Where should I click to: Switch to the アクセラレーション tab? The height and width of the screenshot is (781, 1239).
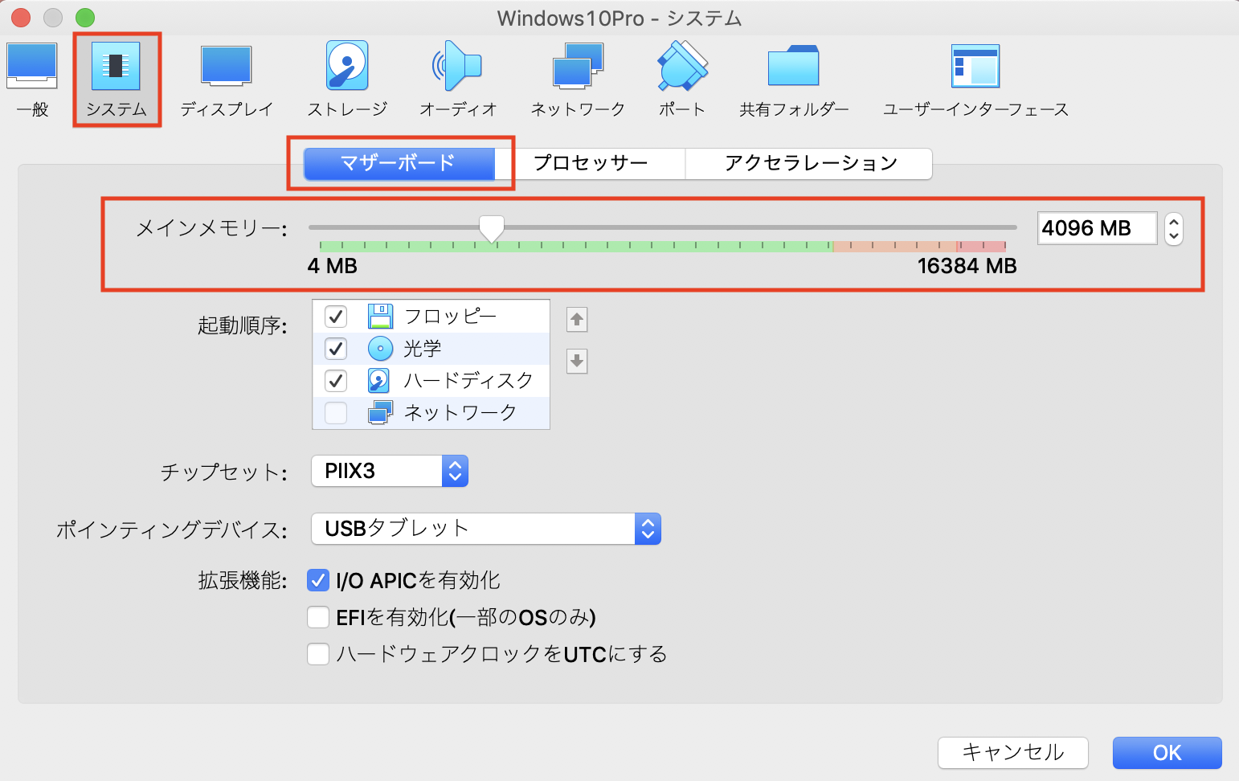[x=810, y=163]
